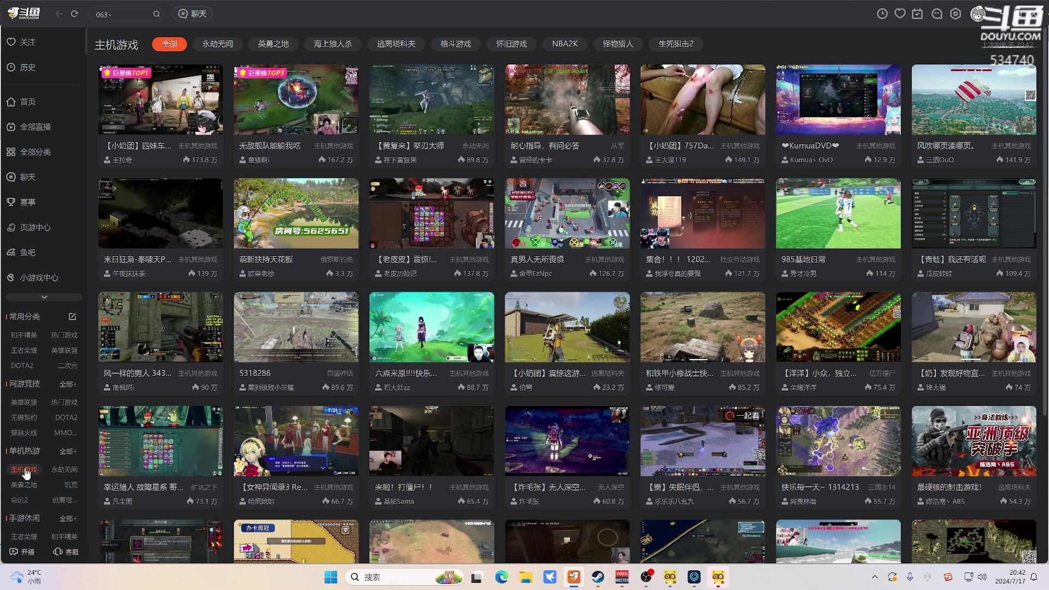Screen dimensions: 1049x590
Task: Select the 怀旧游戏 category tab
Action: click(x=511, y=44)
